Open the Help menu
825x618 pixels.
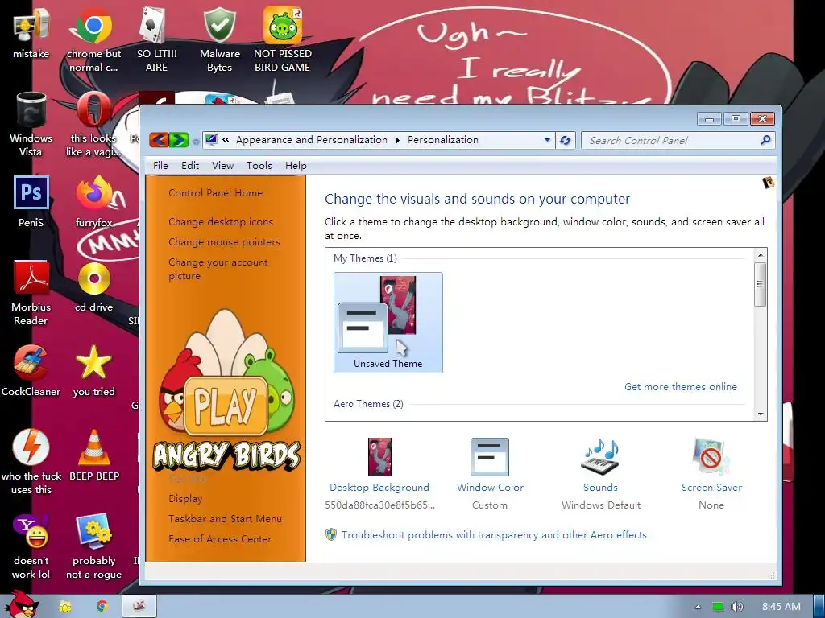[x=296, y=166]
